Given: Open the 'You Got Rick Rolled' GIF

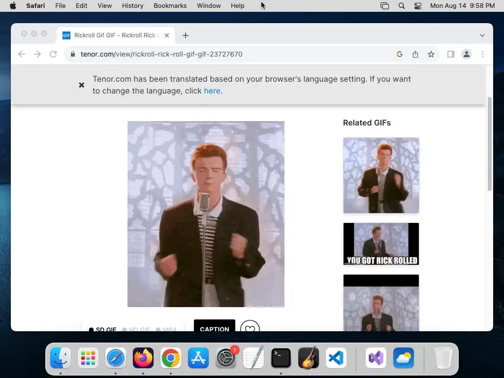Looking at the screenshot, I should pos(381,244).
